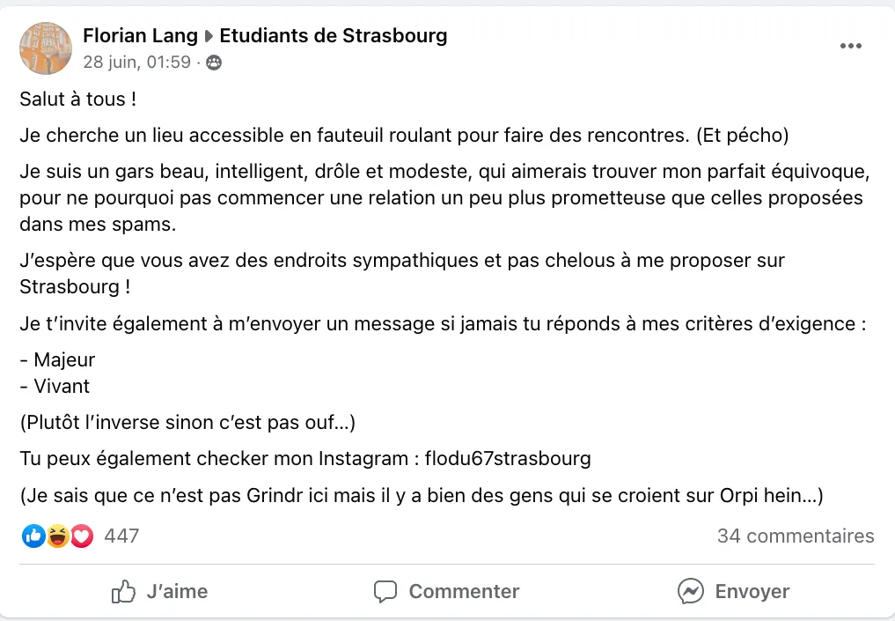Click the post timestamp 28 juin, 01:59
The image size is (895, 621).
pos(136,62)
